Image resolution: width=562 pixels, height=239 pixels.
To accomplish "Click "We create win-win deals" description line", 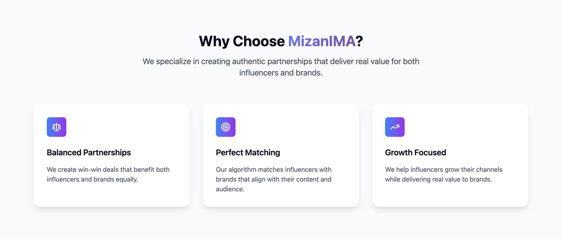I will click(x=108, y=170).
